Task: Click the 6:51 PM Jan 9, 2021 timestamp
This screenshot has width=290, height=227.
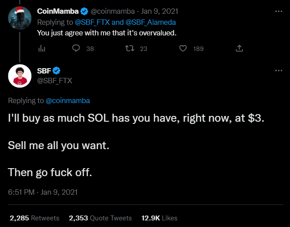Action: (x=43, y=192)
